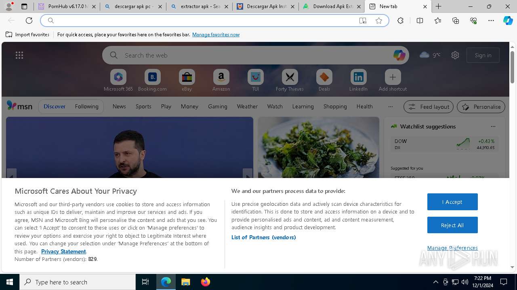The image size is (517, 290).
Task: Open the DOW watchlist card
Action: (x=444, y=144)
